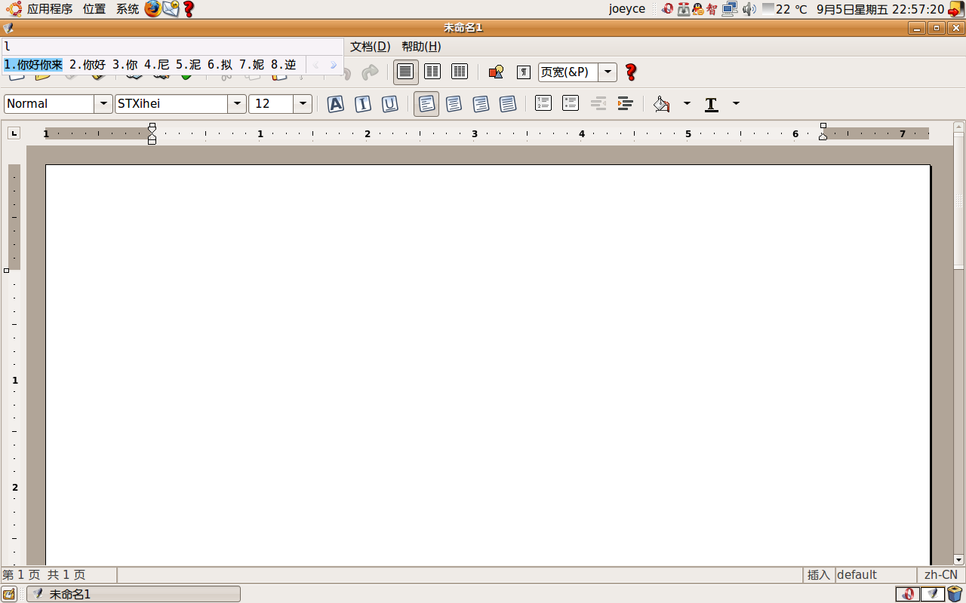Click the increase indent icon
Viewport: 966px width, 603px height.
point(625,103)
